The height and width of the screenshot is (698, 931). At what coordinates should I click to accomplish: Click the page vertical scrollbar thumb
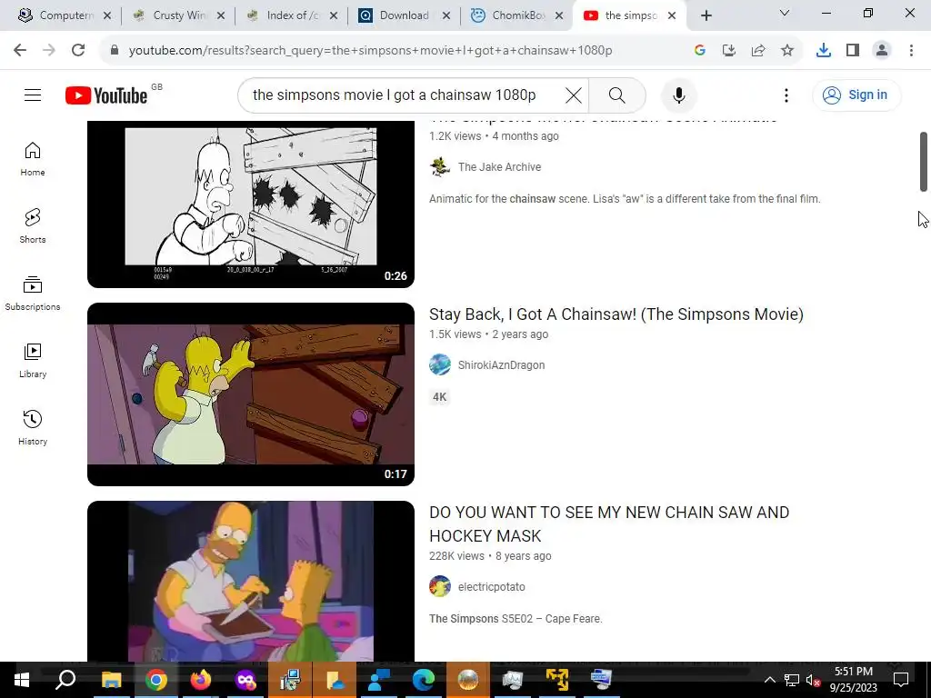coord(924,162)
